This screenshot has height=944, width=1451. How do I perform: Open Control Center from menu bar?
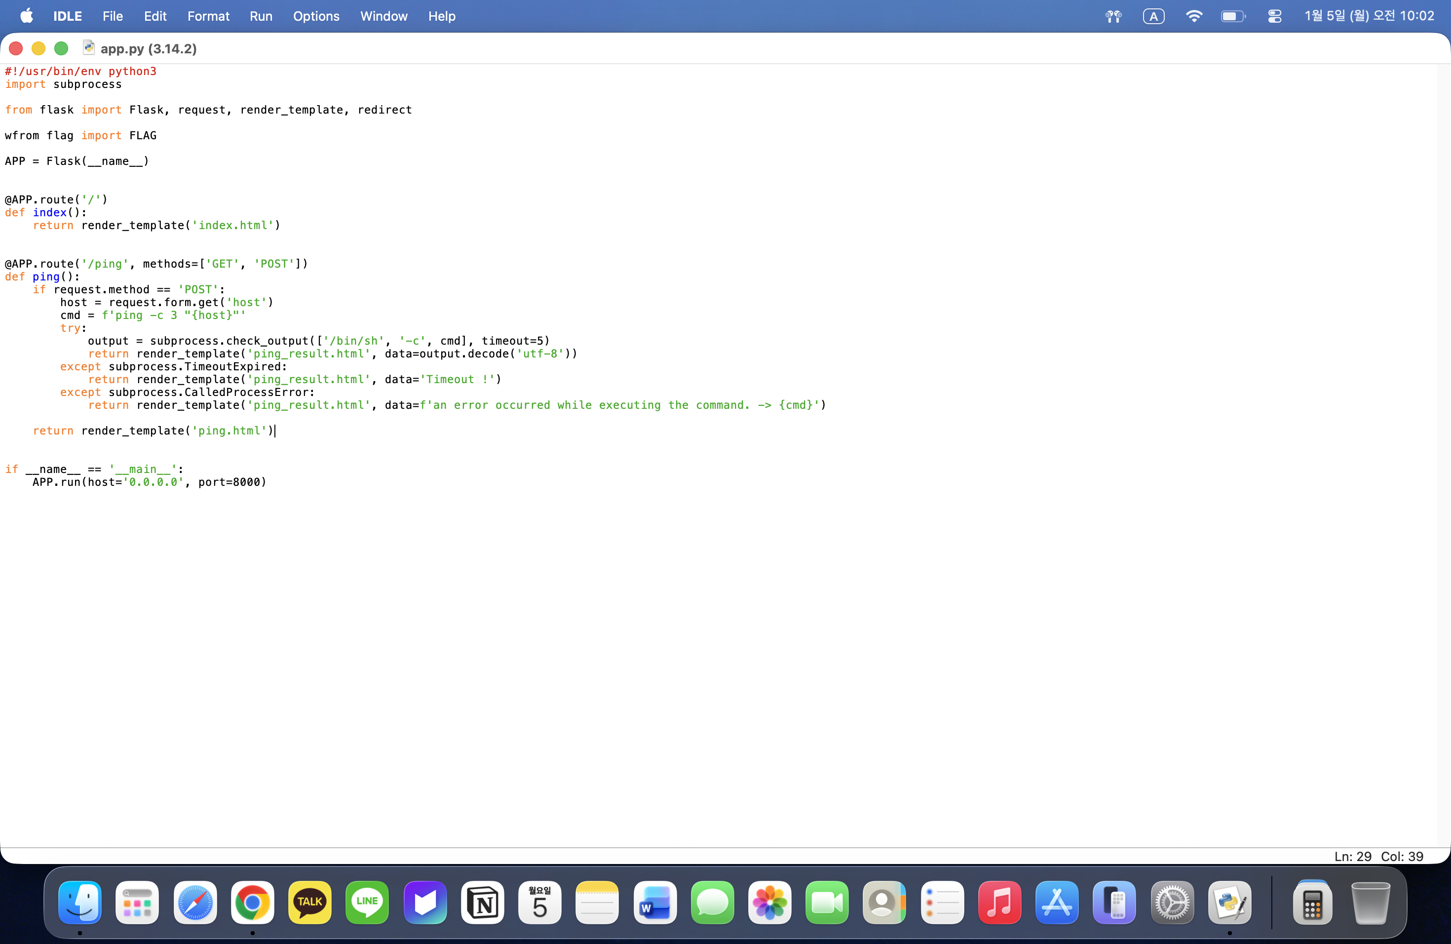(1274, 16)
